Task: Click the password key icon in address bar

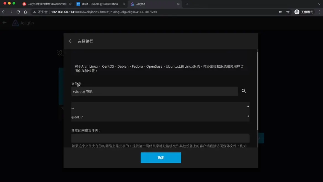Action: click(x=280, y=12)
